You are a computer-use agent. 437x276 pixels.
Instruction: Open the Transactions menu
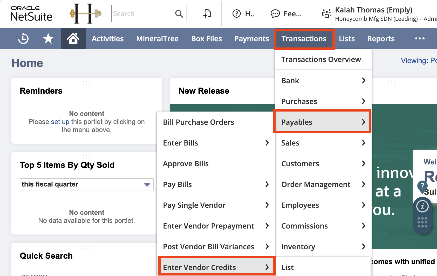point(304,38)
